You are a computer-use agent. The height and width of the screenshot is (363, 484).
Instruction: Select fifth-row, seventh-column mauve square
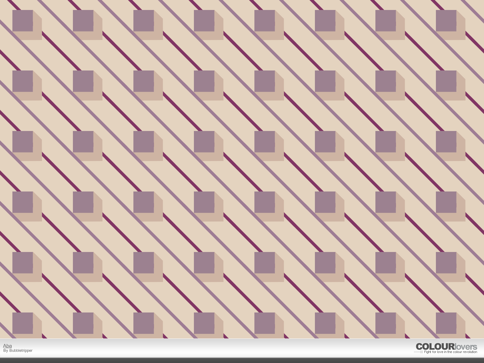click(x=386, y=263)
